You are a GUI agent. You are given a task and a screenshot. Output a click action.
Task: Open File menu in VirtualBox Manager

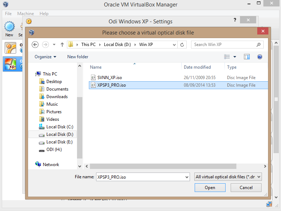point(8,14)
